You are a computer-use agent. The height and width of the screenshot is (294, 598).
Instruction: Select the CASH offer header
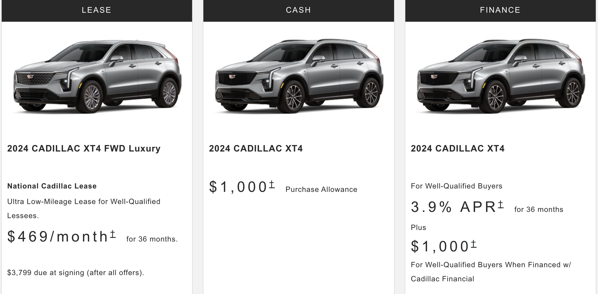(x=298, y=10)
